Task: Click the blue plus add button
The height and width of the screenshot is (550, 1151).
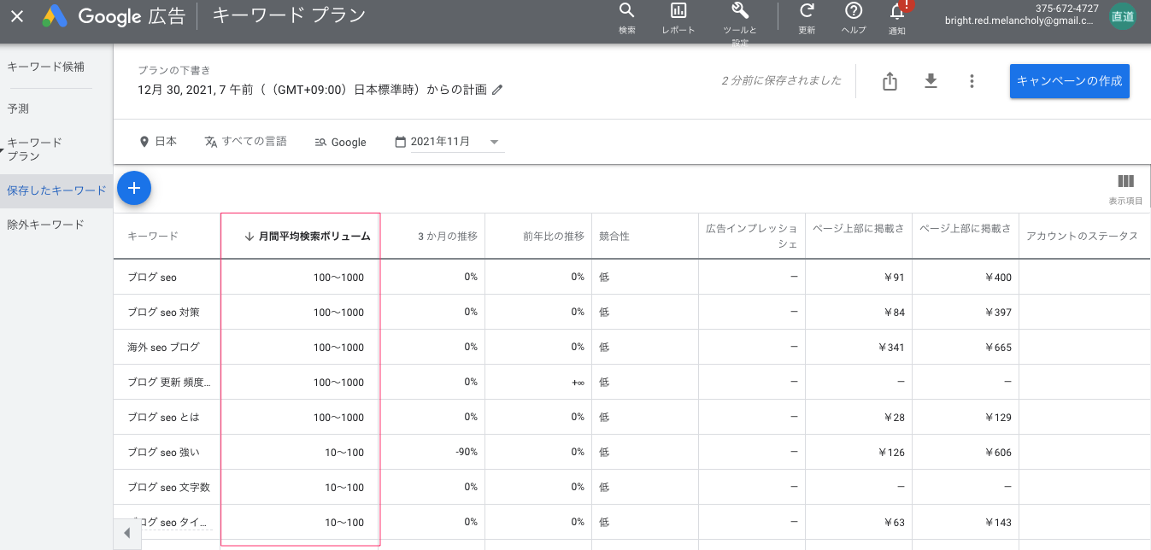Action: tap(134, 188)
